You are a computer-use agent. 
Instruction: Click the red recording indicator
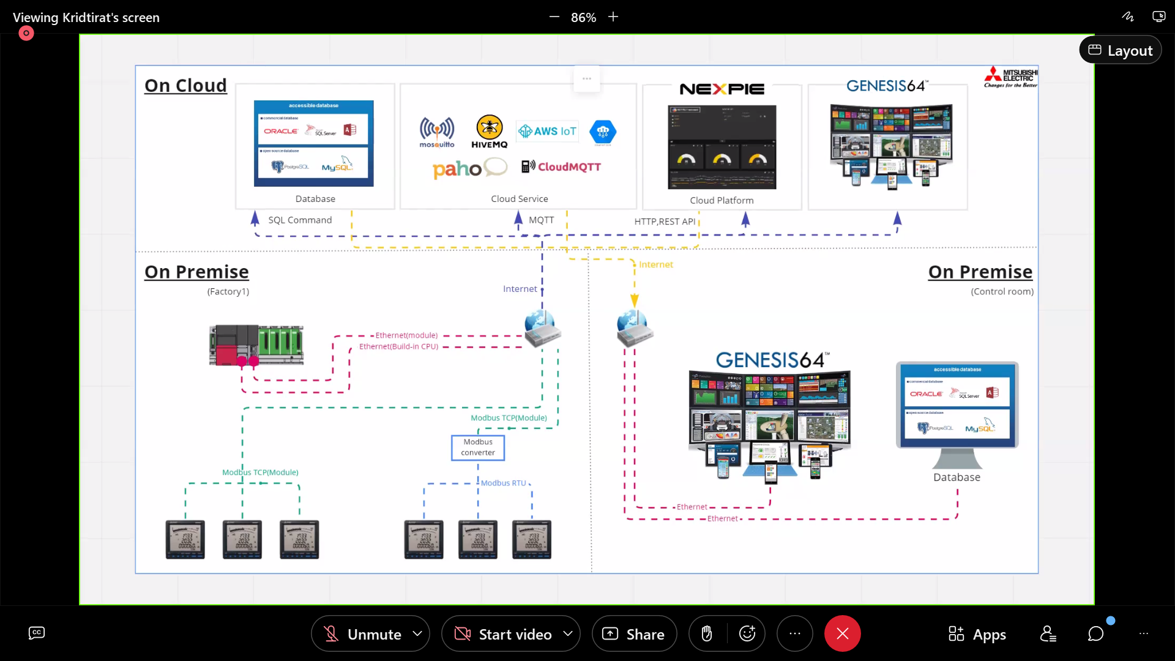click(26, 33)
